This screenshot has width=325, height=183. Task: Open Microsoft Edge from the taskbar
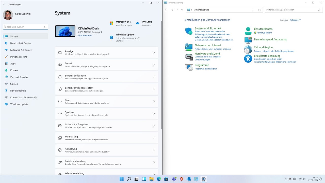click(159, 179)
